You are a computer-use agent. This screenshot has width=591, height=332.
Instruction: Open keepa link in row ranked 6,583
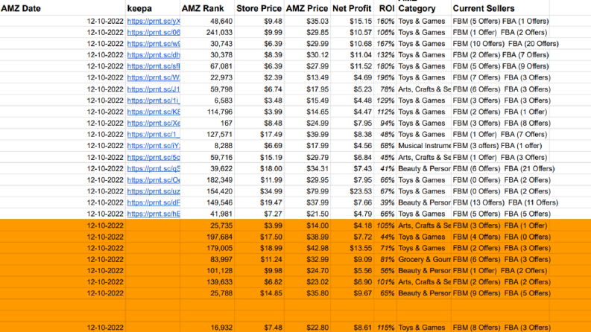coord(154,100)
